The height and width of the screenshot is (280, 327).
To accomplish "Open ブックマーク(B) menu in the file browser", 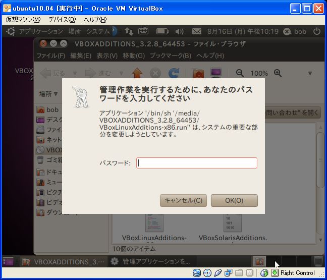I will [171, 55].
